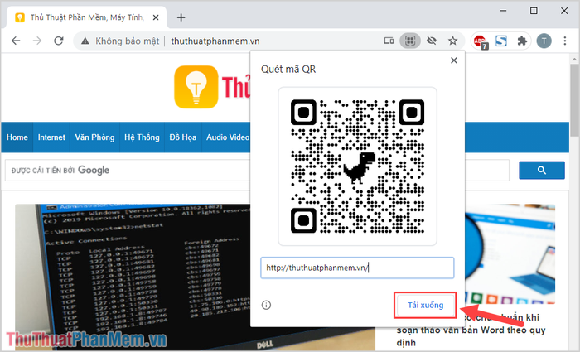Bookmark this page with the star
Image resolution: width=580 pixels, height=352 pixels.
452,41
